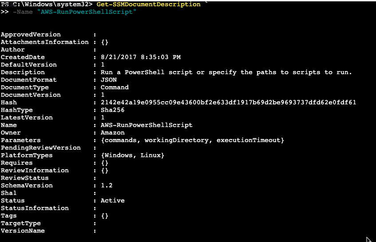376x242 pixels.
Task: Click the PendingReviewVersion label
Action: (x=41, y=148)
